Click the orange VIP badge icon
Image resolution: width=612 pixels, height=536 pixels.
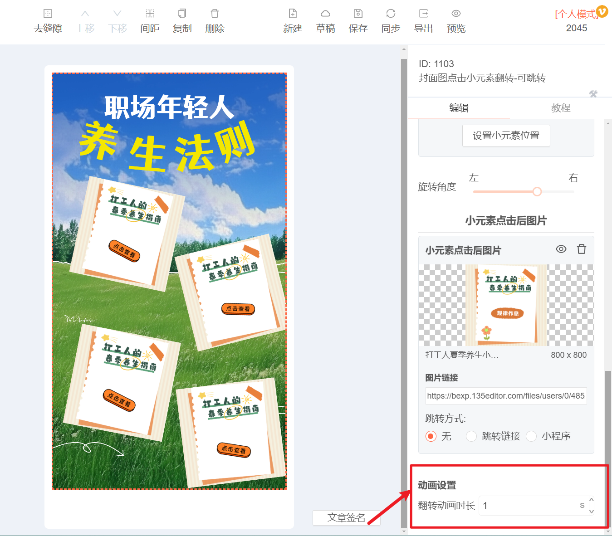coord(602,11)
